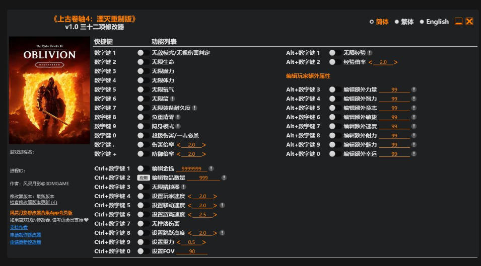Click info icon for 编辑额外速度
Viewport: 481px width, 266px height.
click(x=414, y=126)
